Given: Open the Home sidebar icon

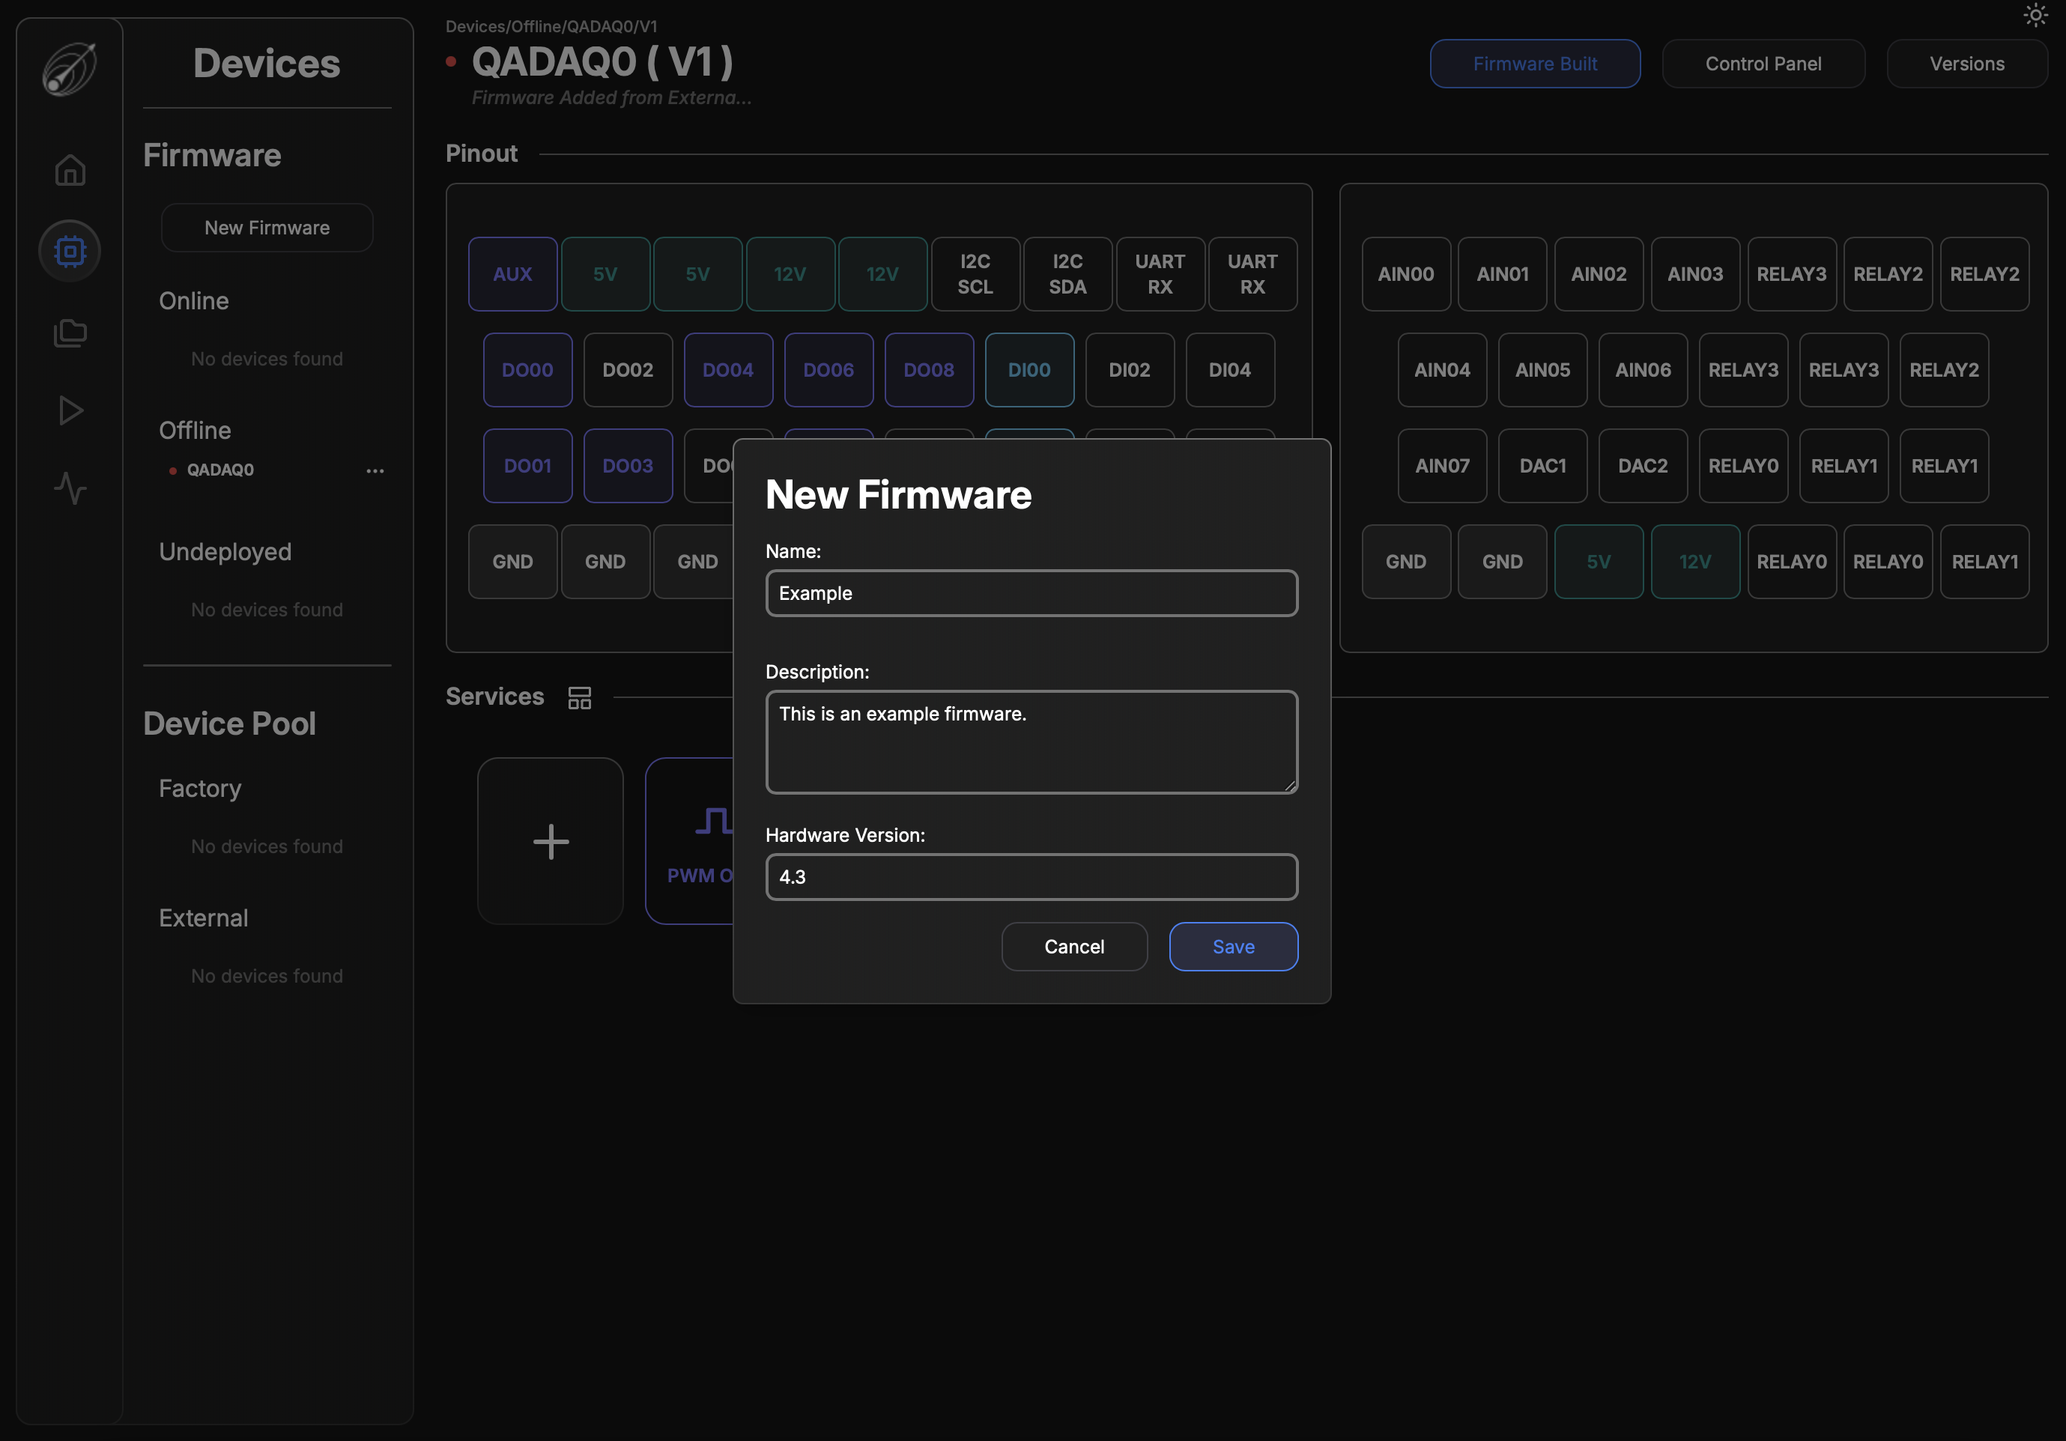Looking at the screenshot, I should (x=69, y=170).
